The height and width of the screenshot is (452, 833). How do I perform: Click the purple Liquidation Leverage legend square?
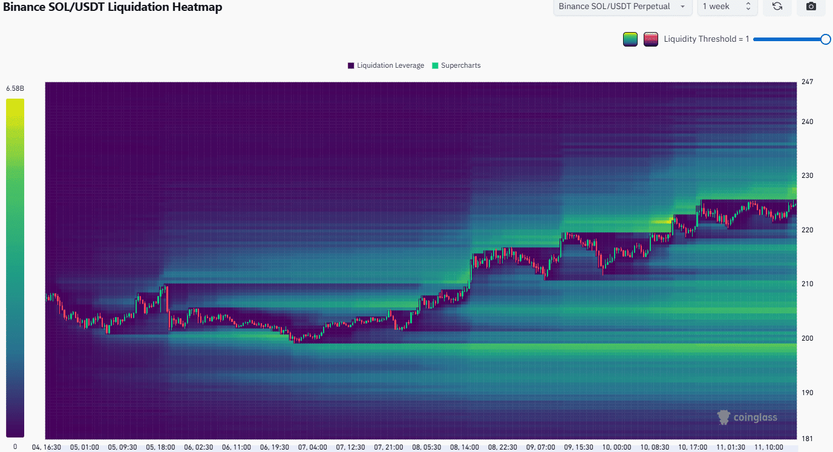coord(350,65)
